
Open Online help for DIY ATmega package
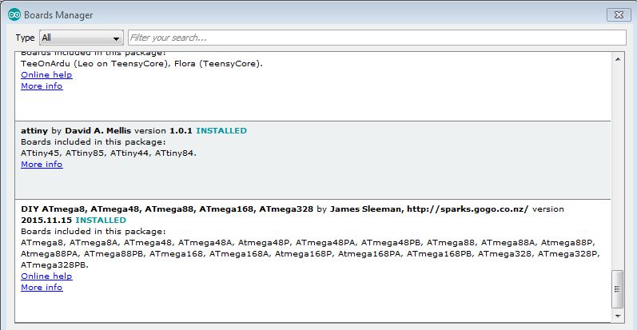46,276
